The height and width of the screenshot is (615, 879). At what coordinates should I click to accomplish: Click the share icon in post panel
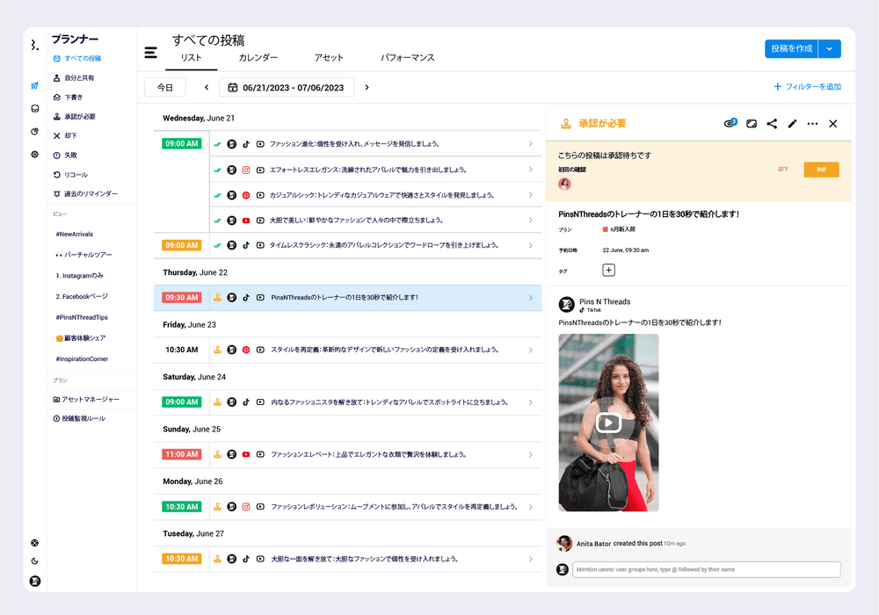[772, 124]
